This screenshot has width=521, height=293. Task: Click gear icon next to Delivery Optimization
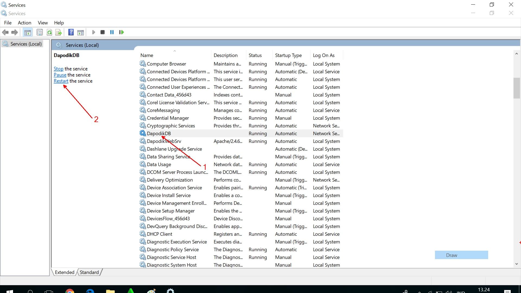point(143,180)
